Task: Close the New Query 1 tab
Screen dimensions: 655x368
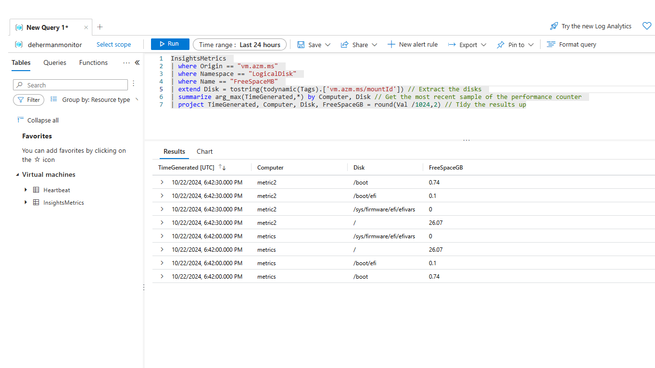Action: 86,27
